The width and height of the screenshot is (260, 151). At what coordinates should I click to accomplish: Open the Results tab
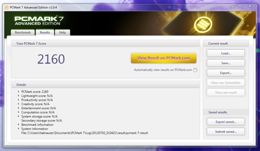45,32
